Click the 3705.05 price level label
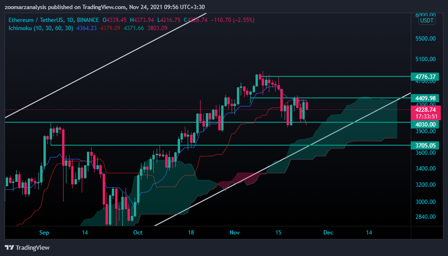The width and height of the screenshot is (448, 256). [x=425, y=145]
